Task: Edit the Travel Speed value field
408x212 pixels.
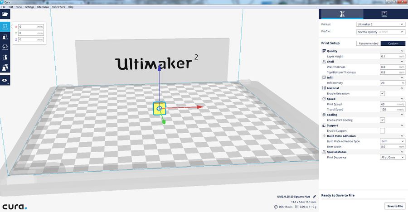Action: click(393, 110)
